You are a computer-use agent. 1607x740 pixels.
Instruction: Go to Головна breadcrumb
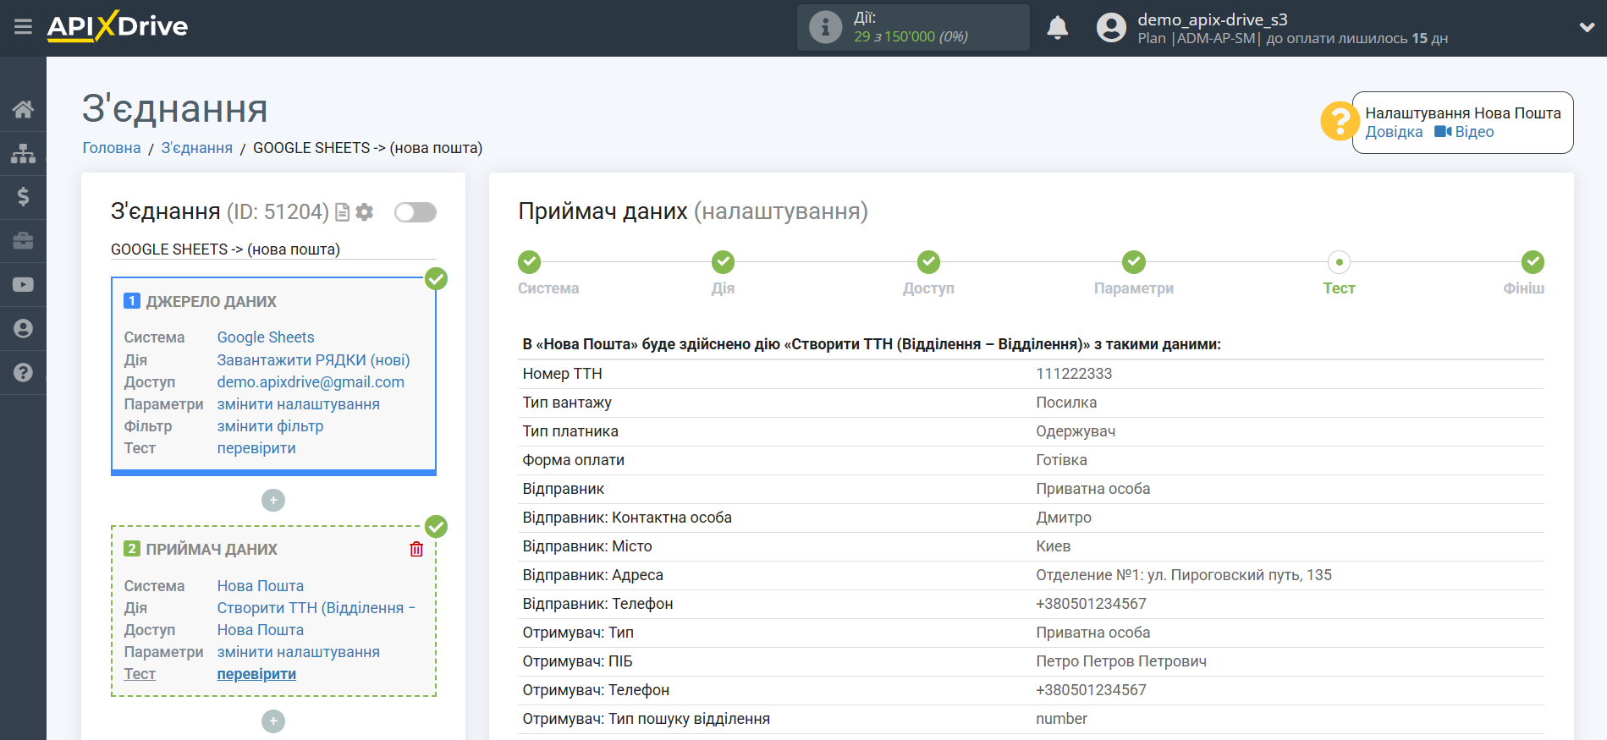pos(112,148)
